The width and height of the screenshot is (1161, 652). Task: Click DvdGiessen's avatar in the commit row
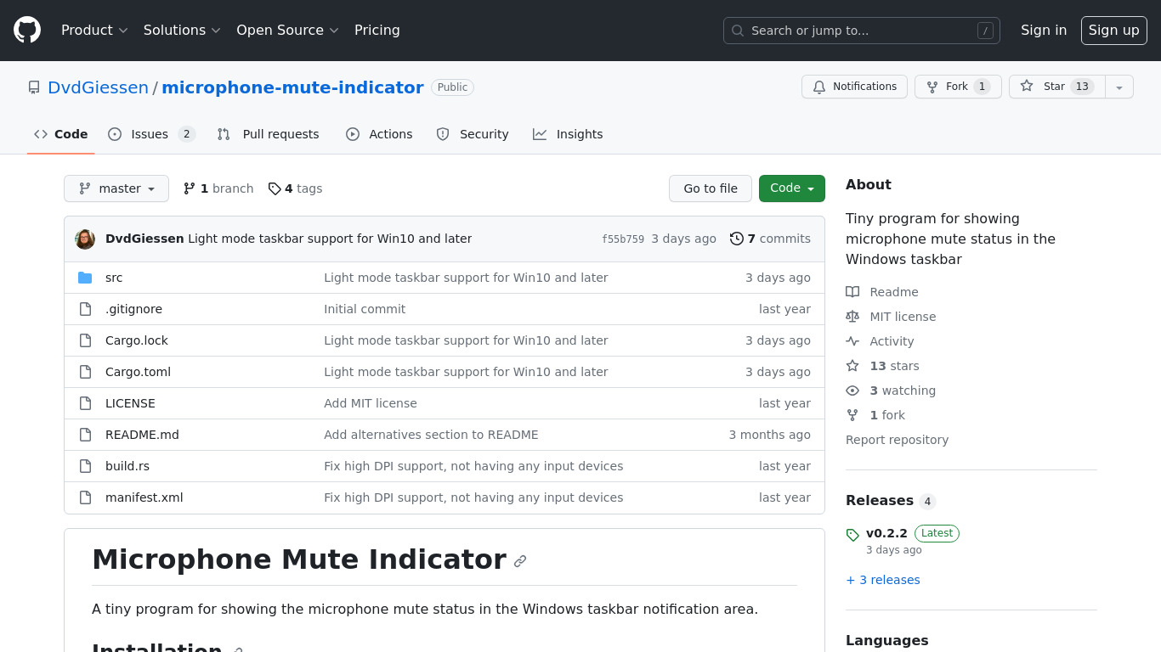pyautogui.click(x=85, y=239)
